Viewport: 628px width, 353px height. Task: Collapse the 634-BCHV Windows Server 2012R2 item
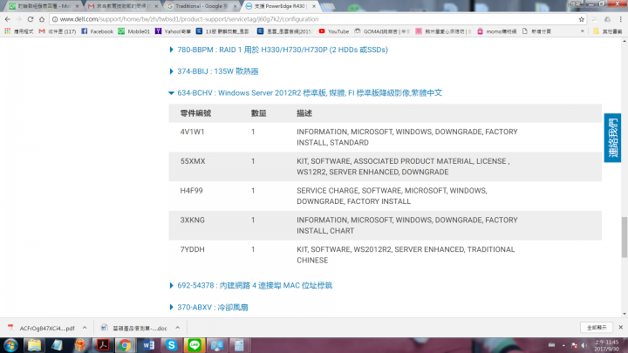coord(171,93)
